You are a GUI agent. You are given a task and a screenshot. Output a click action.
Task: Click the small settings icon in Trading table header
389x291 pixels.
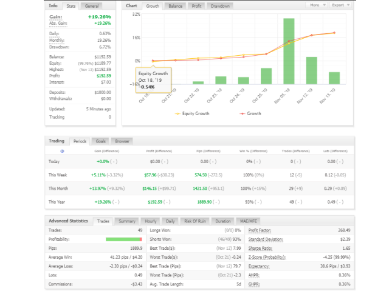point(62,150)
